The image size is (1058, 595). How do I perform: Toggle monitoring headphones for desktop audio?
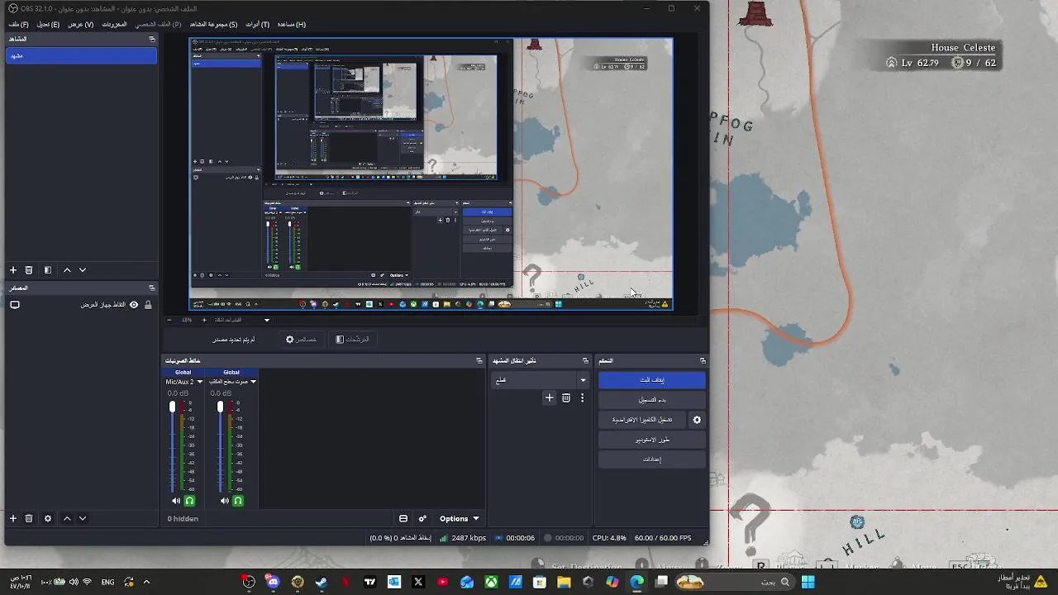[x=238, y=501]
